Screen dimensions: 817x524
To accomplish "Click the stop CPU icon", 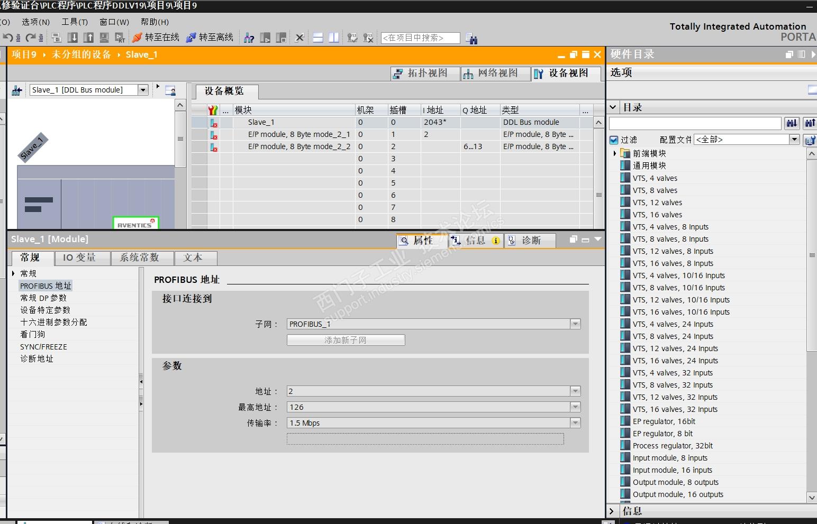I will (281, 38).
